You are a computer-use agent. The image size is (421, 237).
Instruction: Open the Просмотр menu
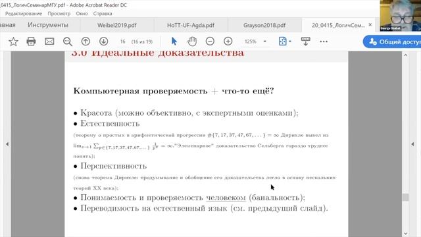pos(59,13)
